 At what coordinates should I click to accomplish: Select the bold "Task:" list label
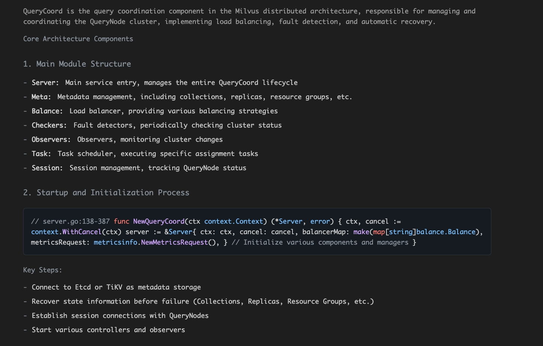click(x=41, y=154)
